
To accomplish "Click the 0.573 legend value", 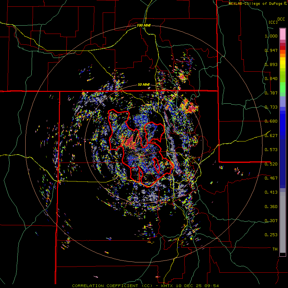I will tap(271, 150).
